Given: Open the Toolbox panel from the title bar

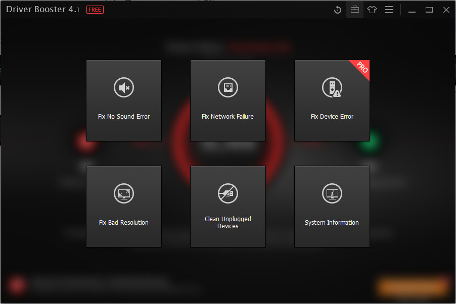Looking at the screenshot, I should click(354, 9).
